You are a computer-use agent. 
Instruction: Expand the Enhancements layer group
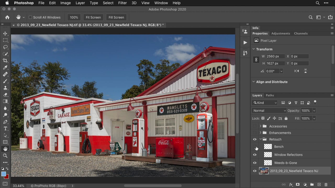click(x=260, y=133)
